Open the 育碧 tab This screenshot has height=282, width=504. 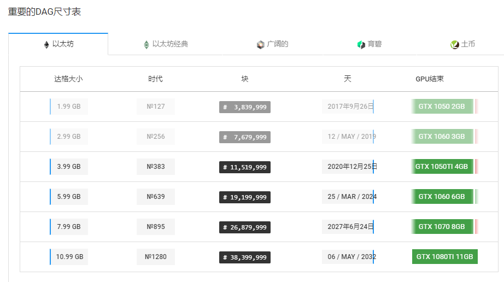370,44
